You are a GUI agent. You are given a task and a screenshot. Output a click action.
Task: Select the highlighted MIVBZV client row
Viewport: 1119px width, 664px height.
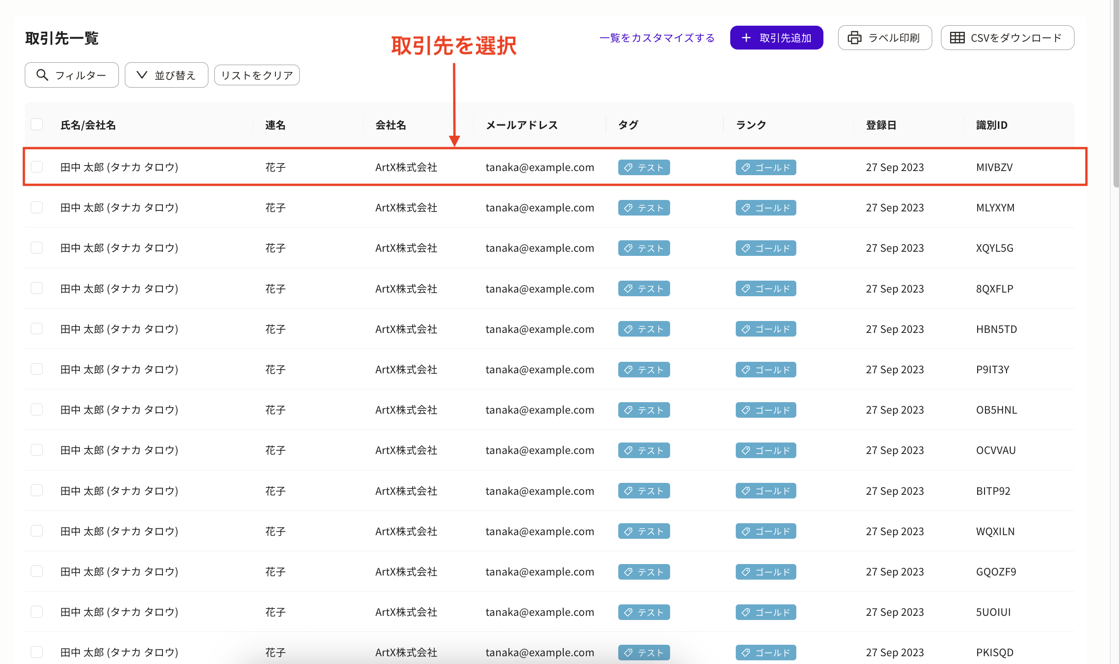click(x=321, y=167)
